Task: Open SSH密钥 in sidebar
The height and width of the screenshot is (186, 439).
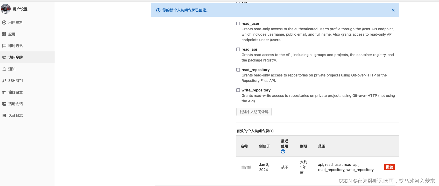Action: [x=27, y=81]
